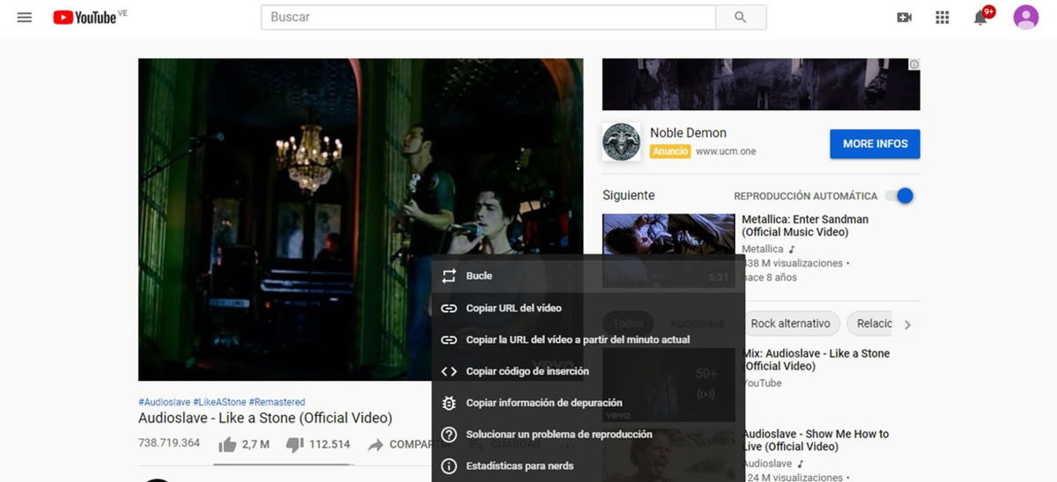Open the notifications bell
This screenshot has height=482, width=1057.
[x=981, y=17]
